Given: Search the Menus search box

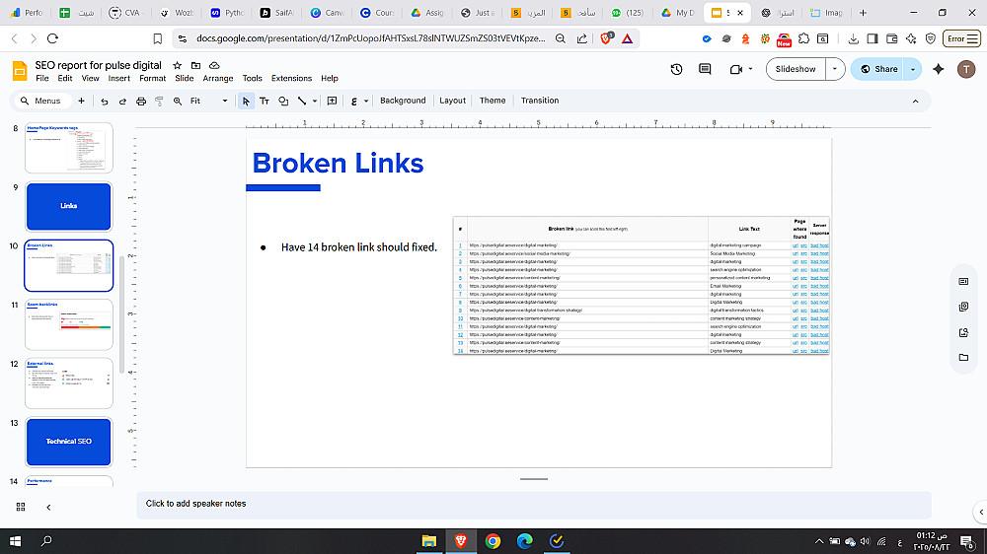Looking at the screenshot, I should (x=42, y=101).
